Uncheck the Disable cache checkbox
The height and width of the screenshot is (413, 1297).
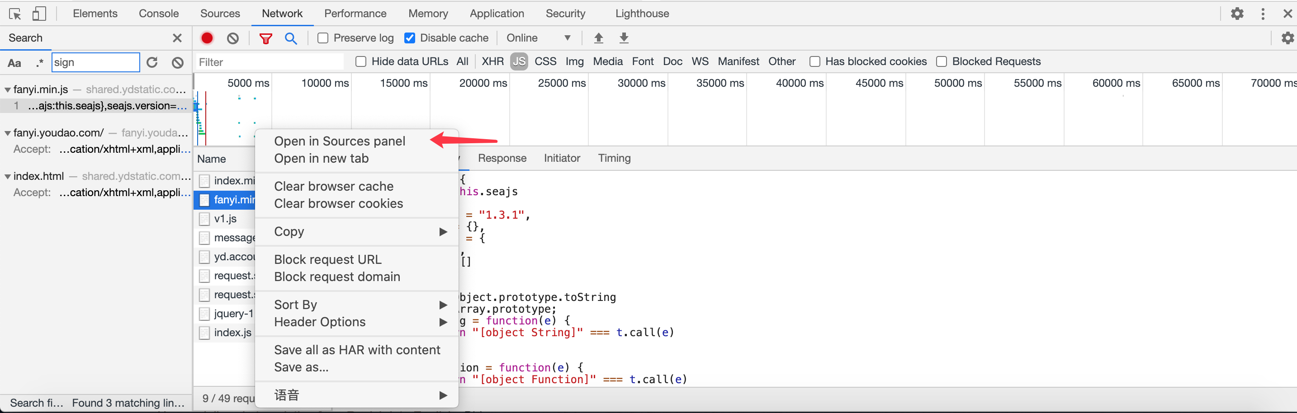[x=410, y=38]
